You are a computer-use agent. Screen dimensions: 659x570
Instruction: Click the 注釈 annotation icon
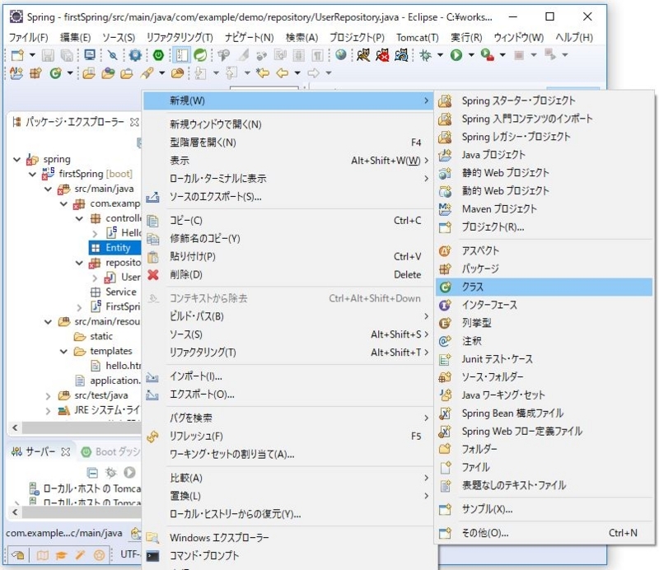coord(445,341)
